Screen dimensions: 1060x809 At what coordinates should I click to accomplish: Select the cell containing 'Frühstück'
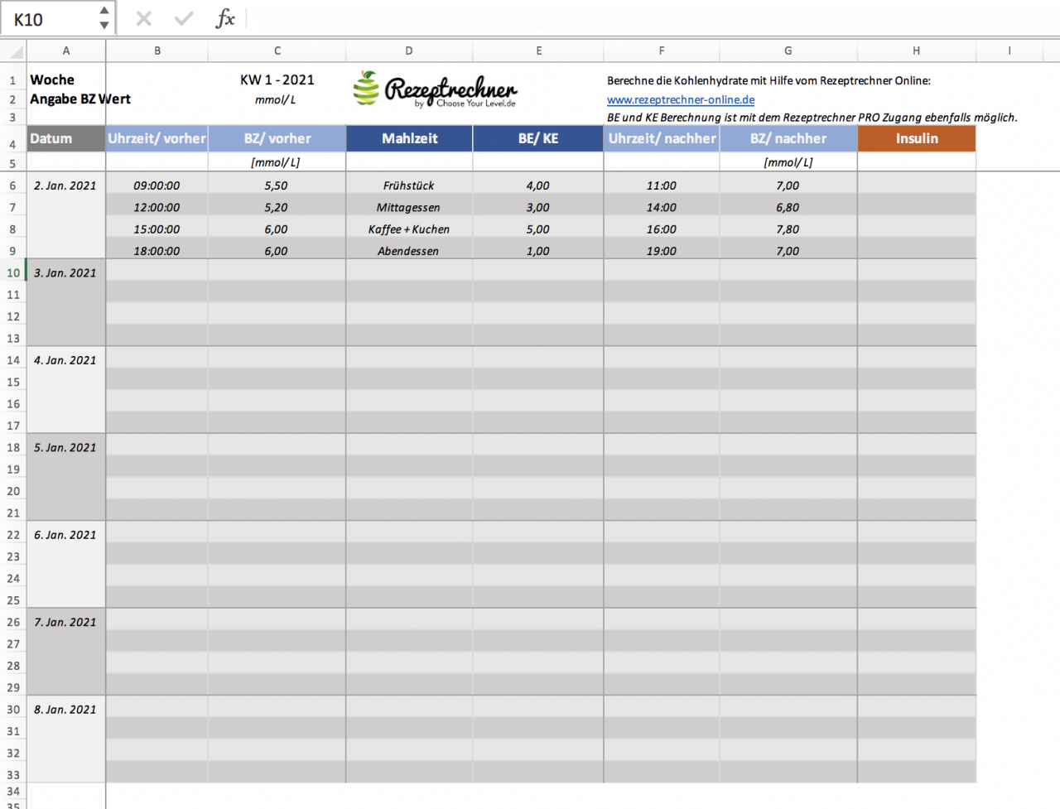click(x=408, y=185)
